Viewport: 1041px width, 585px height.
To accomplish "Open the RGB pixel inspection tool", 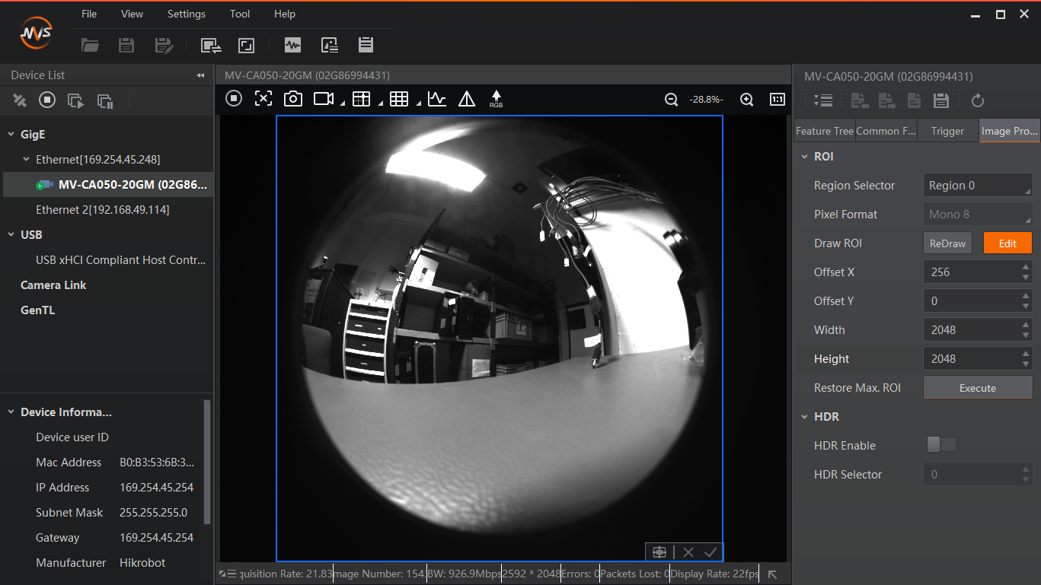I will click(x=496, y=98).
